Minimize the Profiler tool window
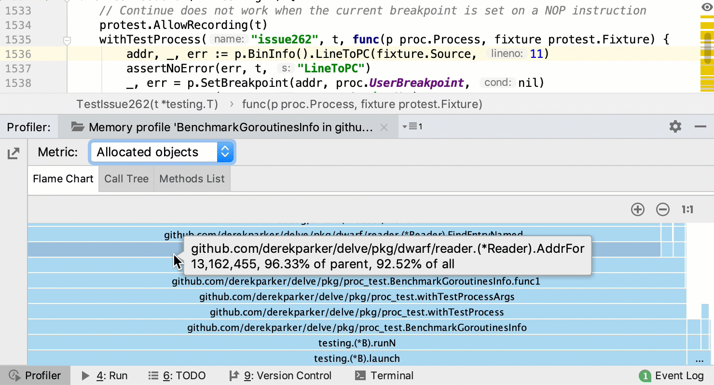 click(x=700, y=127)
